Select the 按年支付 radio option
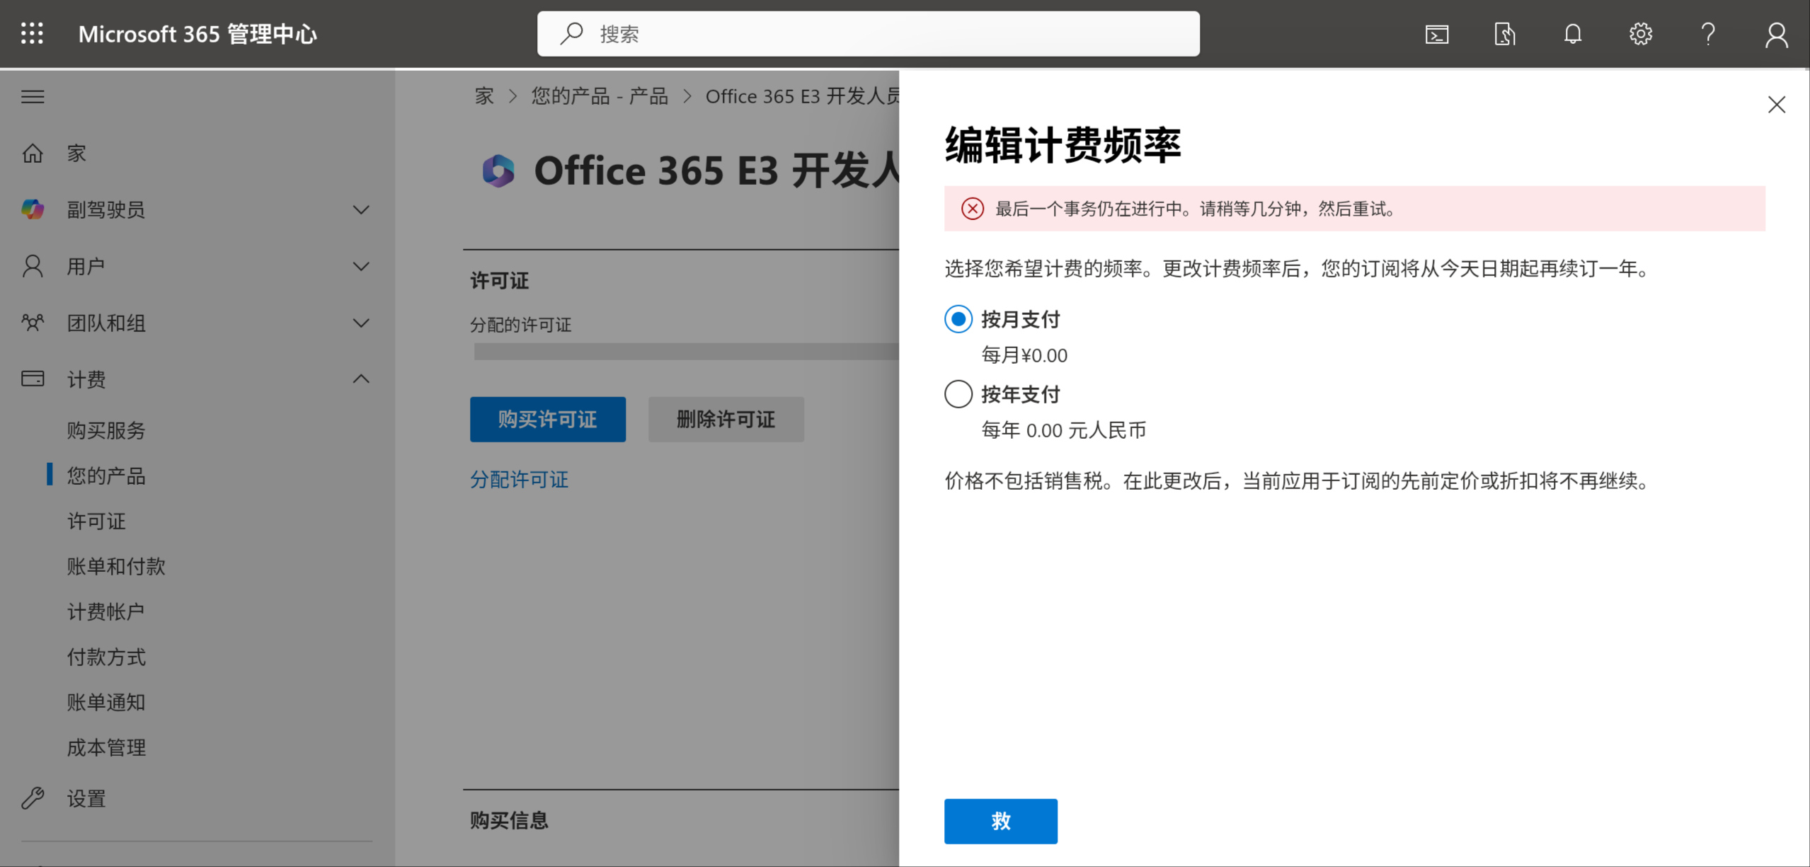Screen dimensions: 1810x867 958,394
